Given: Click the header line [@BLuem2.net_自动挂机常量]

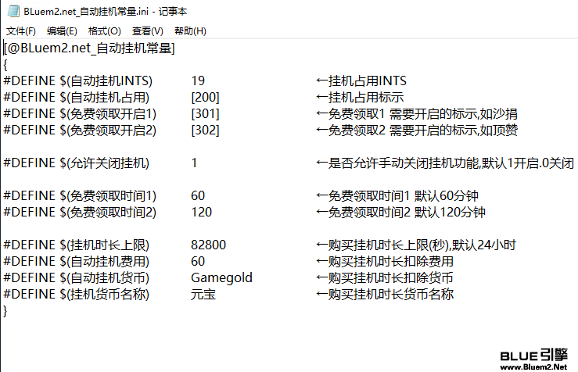Looking at the screenshot, I should click(89, 48).
